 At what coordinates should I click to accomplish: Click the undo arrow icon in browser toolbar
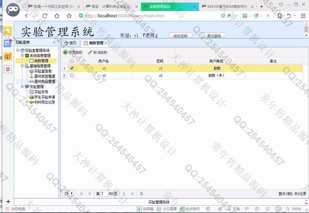tap(289, 16)
